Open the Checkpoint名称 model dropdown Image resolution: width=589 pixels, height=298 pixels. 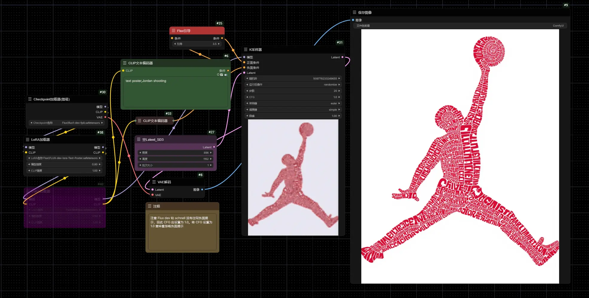click(x=66, y=123)
